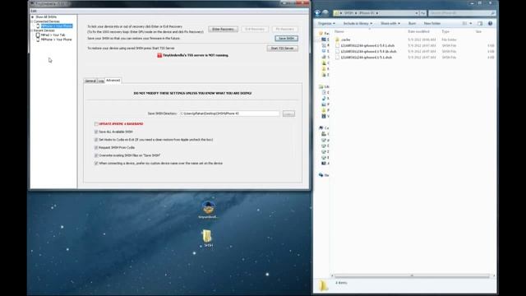Screen dimensions: 526x296
Task: Click Burn in the Explorer toolbar
Action: click(412, 24)
